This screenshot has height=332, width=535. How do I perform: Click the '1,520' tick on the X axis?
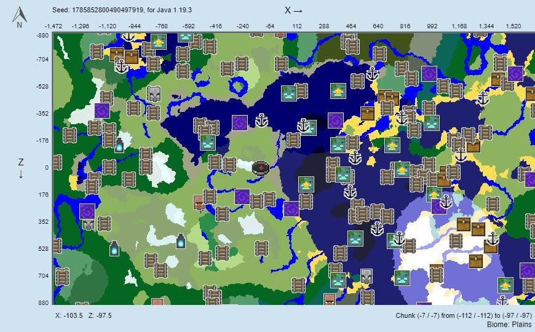click(x=513, y=26)
